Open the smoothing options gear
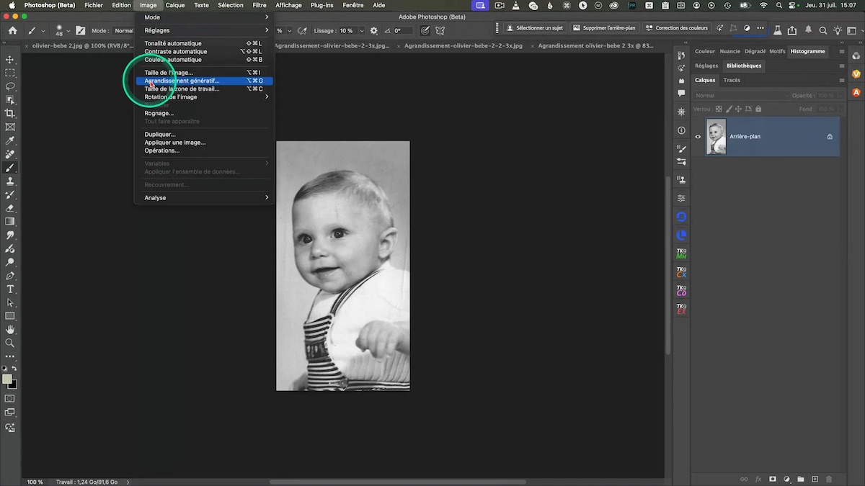Image resolution: width=865 pixels, height=486 pixels. point(373,31)
